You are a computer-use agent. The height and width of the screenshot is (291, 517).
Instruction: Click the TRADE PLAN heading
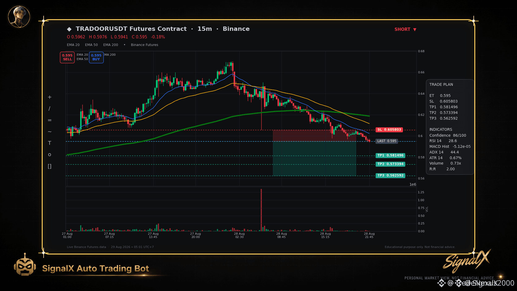[x=441, y=84]
